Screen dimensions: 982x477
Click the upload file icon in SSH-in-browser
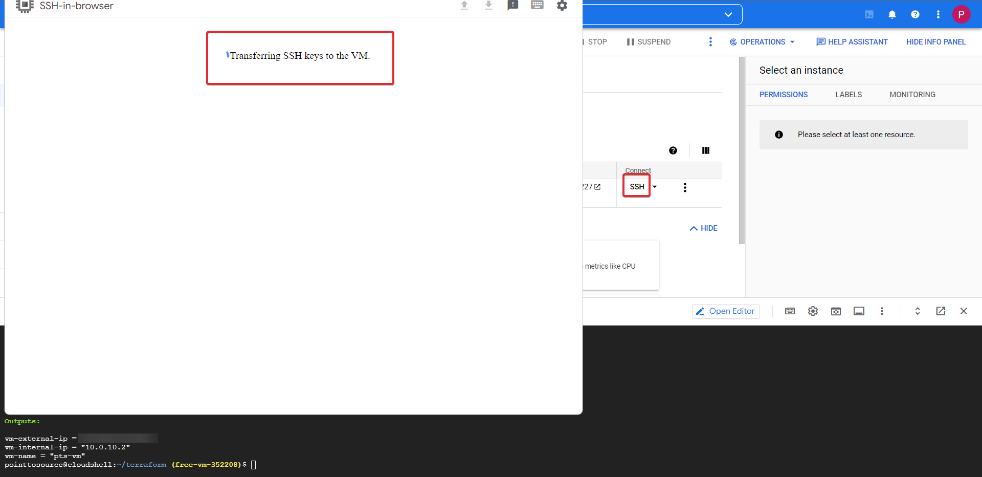tap(464, 5)
